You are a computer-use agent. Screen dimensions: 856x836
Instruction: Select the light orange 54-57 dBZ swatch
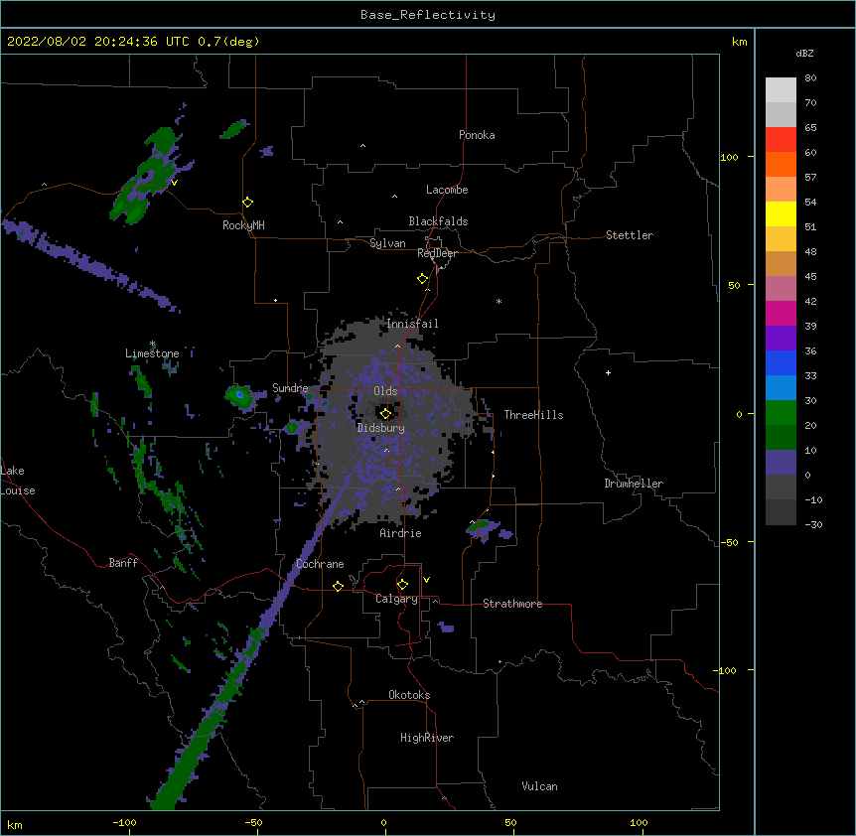pos(781,190)
